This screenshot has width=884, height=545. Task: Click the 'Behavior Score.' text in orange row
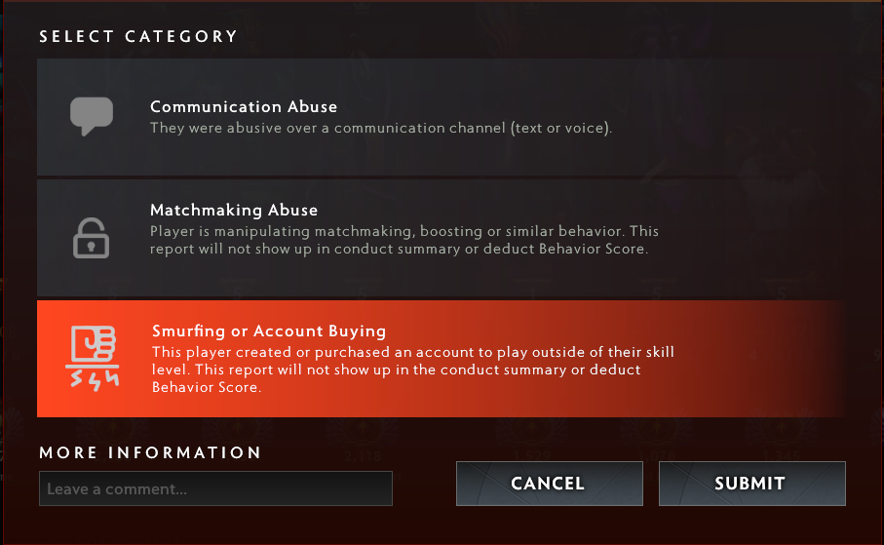207,387
